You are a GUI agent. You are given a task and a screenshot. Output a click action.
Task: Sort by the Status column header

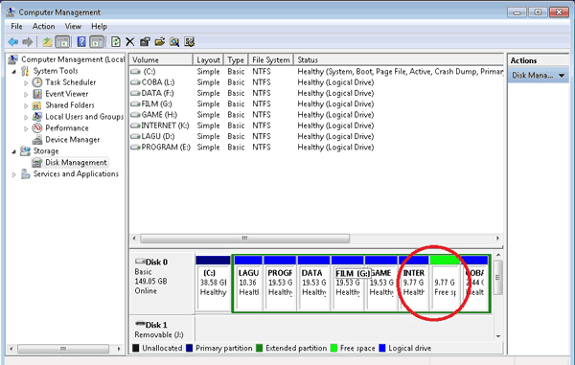coord(399,59)
